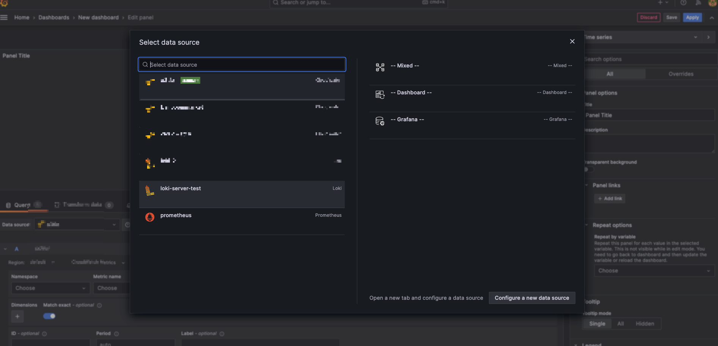Click the Add link button
This screenshot has width=718, height=346.
click(610, 199)
